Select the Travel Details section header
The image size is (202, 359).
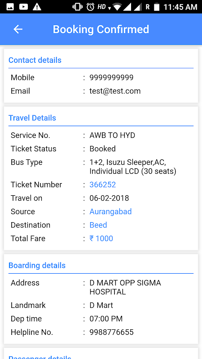[32, 118]
